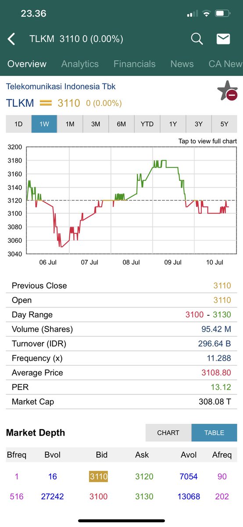This screenshot has width=243, height=527.
Task: Show Market Depth as CHART
Action: click(x=168, y=433)
